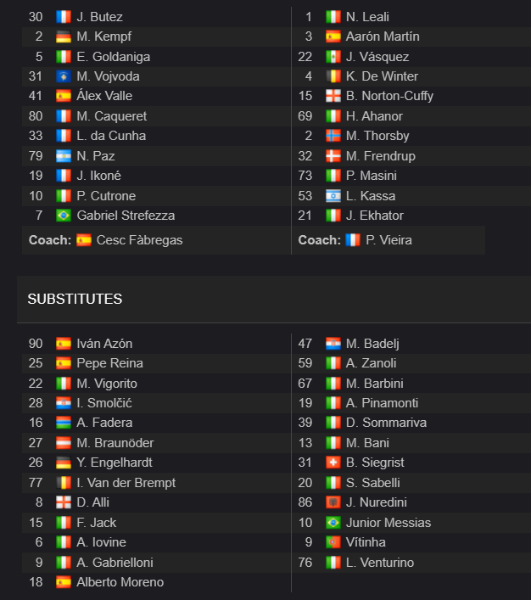Click the Portugal flag next to Vítinha
531x600 pixels.
[x=333, y=541]
